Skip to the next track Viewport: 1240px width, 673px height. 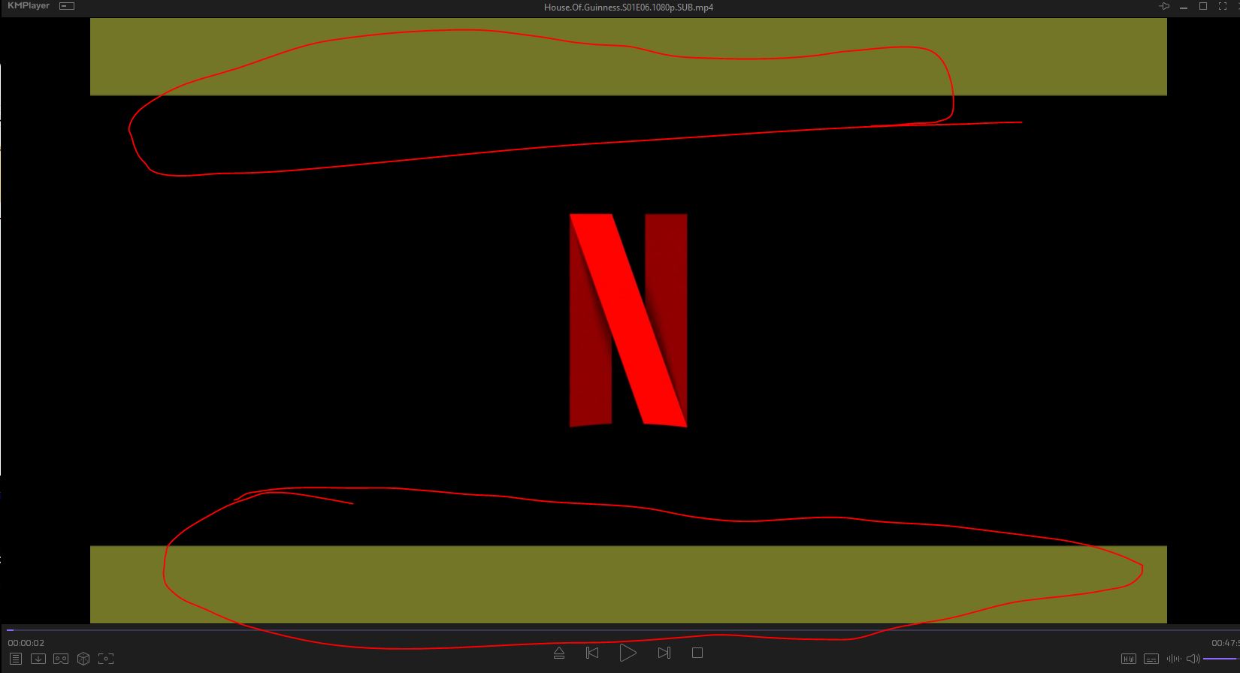[664, 653]
